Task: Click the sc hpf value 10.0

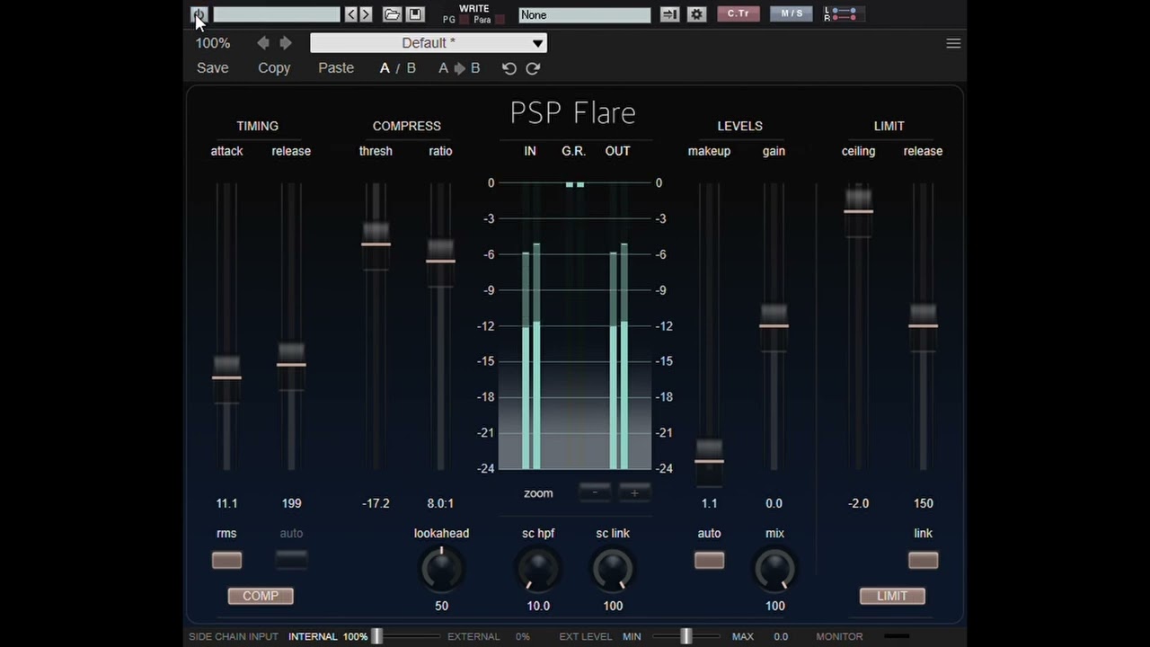Action: point(538,606)
